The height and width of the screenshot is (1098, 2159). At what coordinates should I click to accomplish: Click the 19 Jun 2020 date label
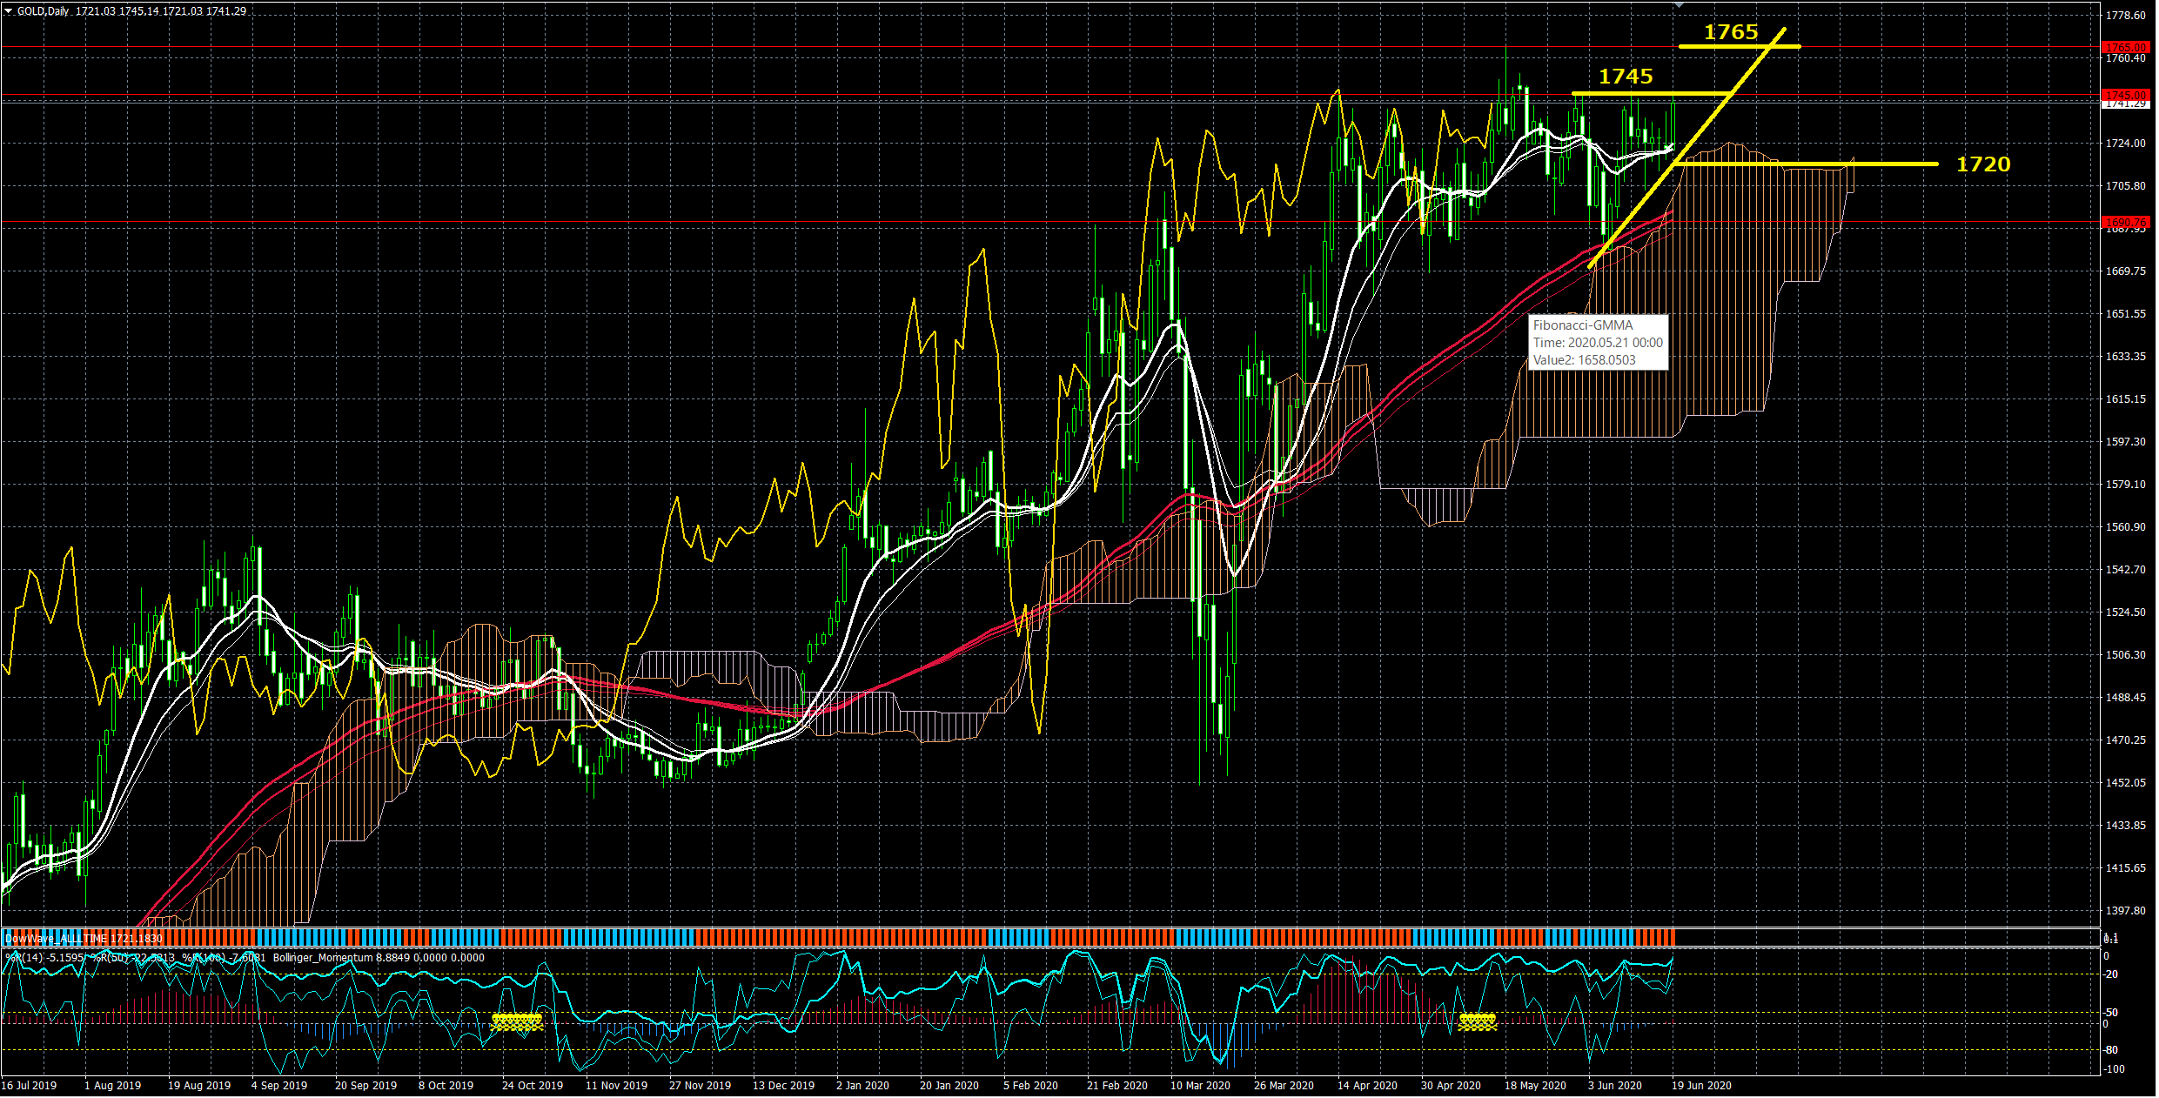click(1700, 1085)
